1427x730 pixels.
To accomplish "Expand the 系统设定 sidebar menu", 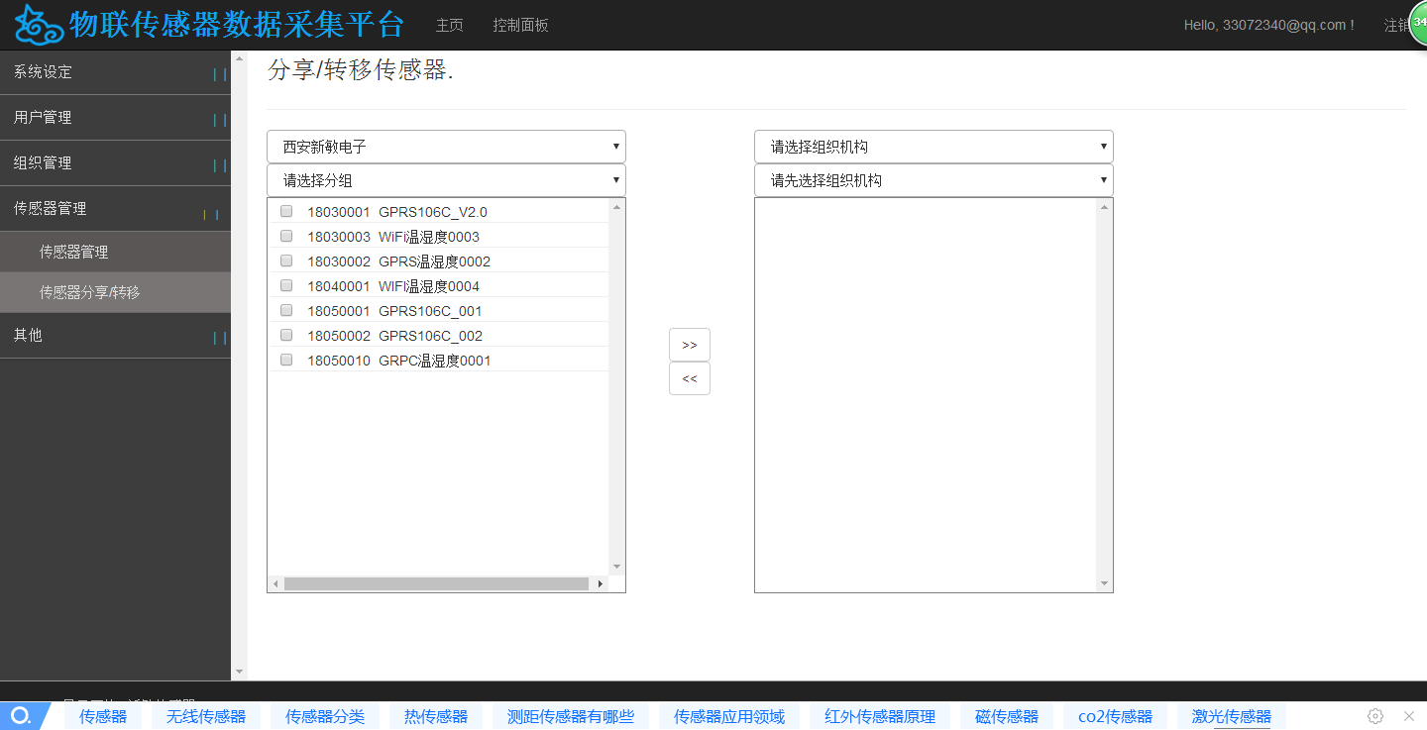I will (x=115, y=72).
